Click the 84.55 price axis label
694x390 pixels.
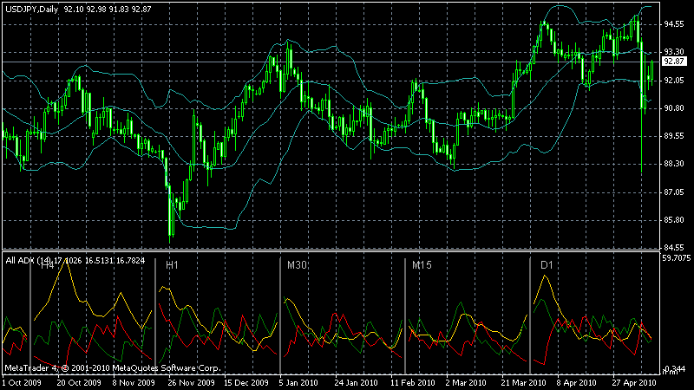(674, 248)
